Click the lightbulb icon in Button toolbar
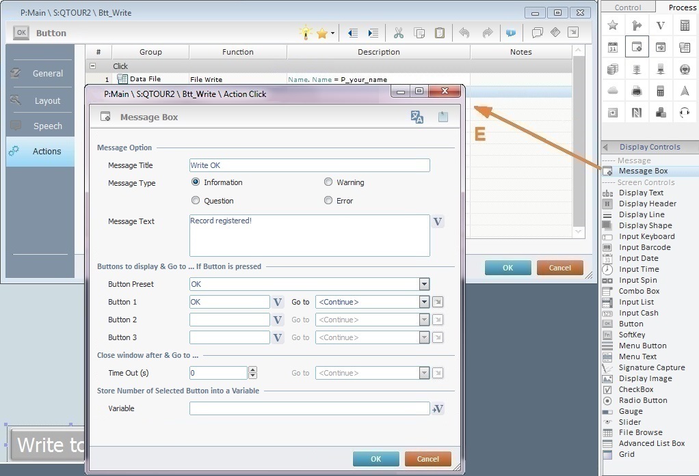The image size is (699, 476). [305, 33]
